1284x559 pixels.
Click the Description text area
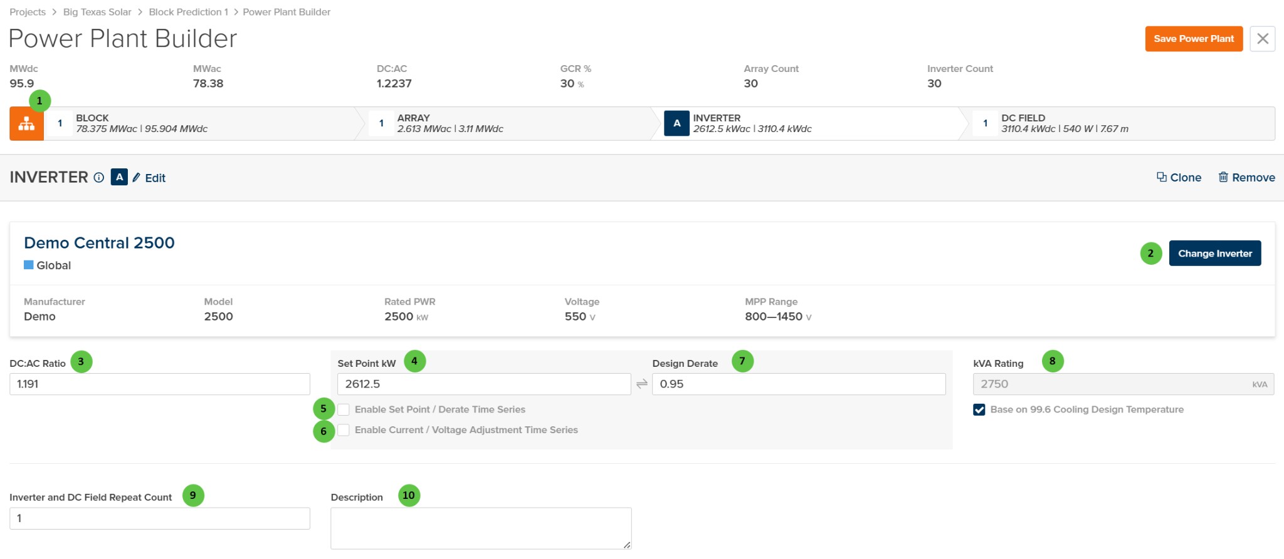tap(481, 528)
